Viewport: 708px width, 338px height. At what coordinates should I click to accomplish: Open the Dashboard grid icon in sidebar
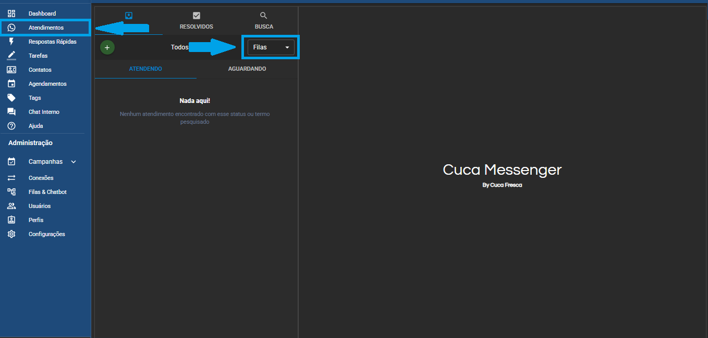[x=11, y=14]
